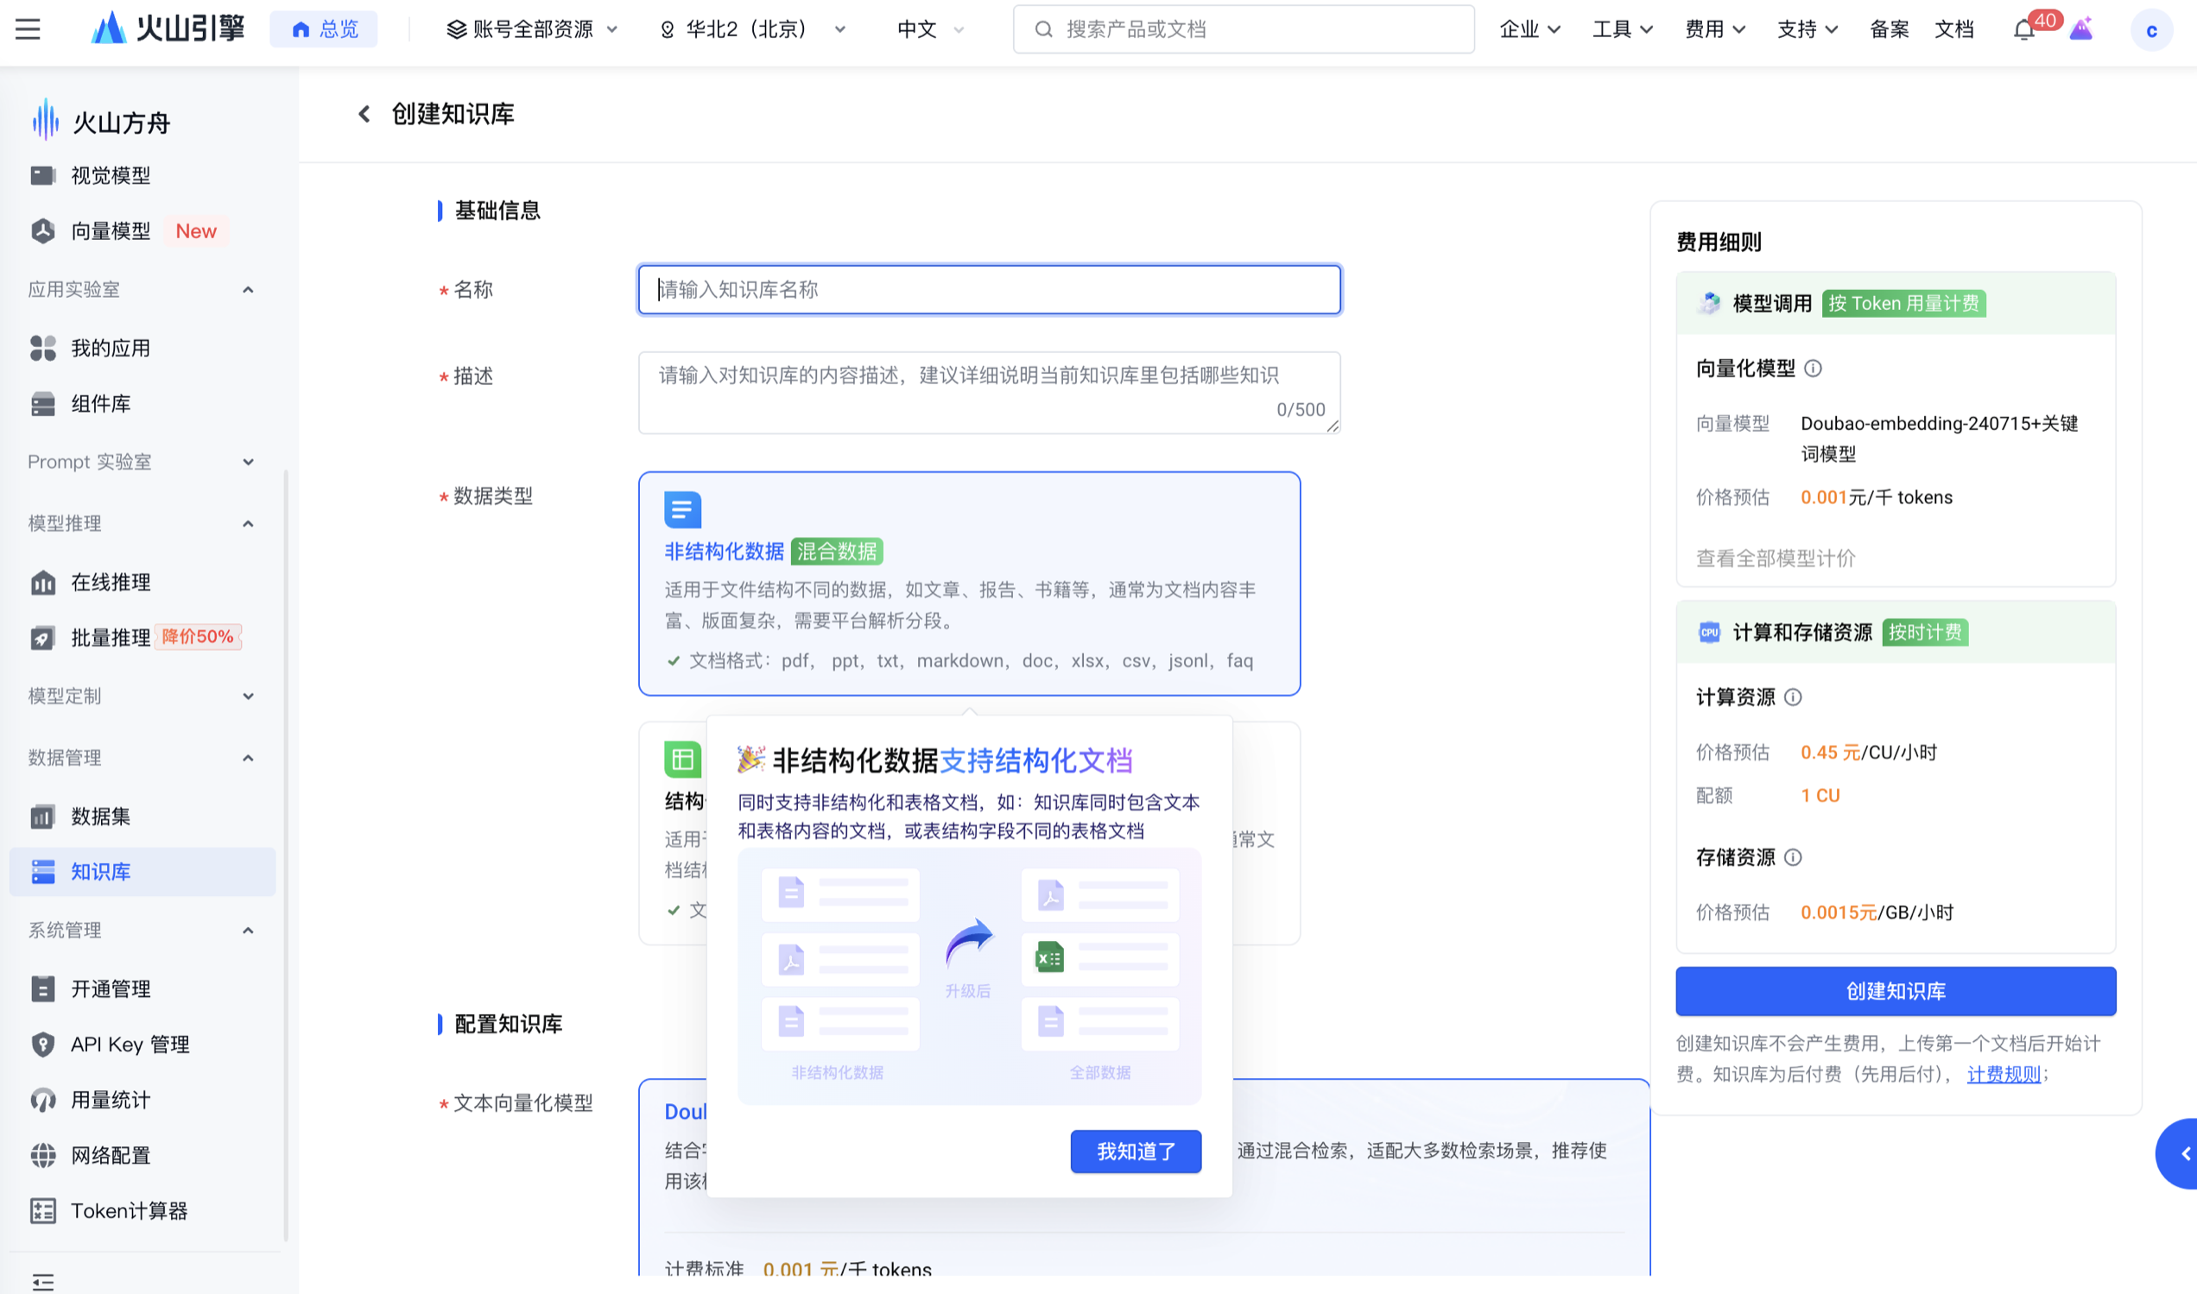Open the hamburger menu in the top bar

coord(28,28)
